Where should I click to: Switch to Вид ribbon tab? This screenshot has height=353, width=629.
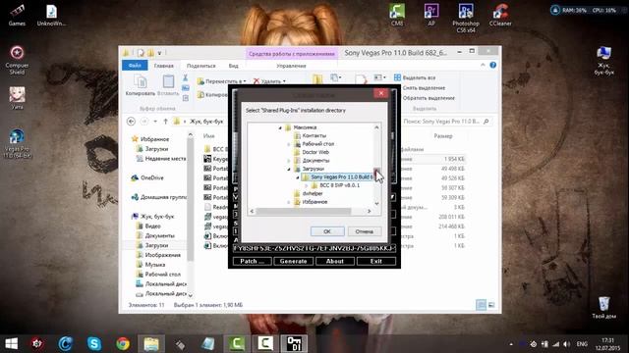(234, 66)
